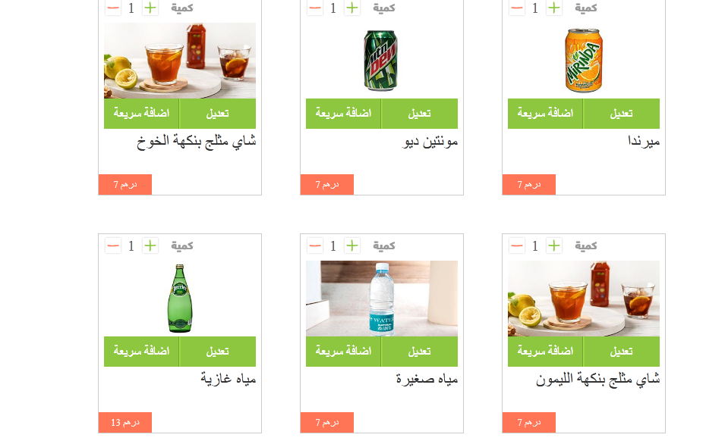
Task: Click minus icon for Mountain Dew (مونتين ديو)
Action: click(315, 8)
